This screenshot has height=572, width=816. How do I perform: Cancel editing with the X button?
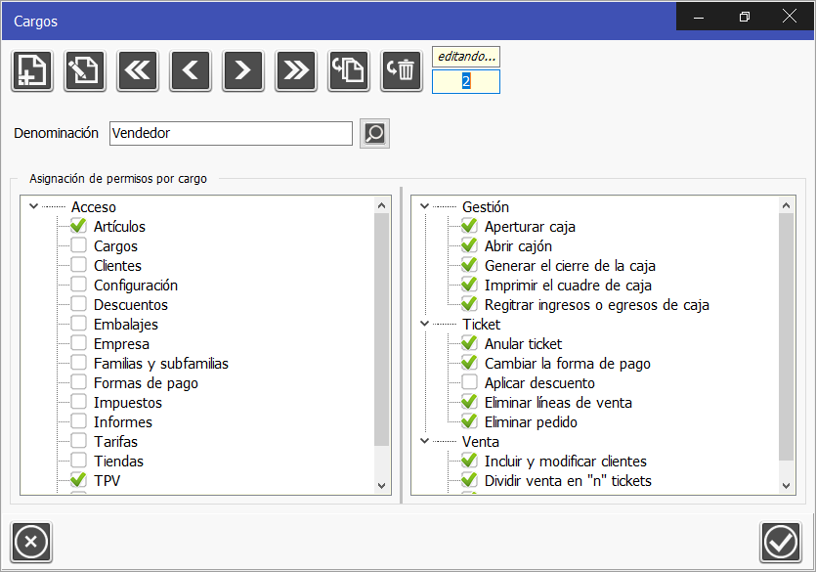click(x=31, y=542)
